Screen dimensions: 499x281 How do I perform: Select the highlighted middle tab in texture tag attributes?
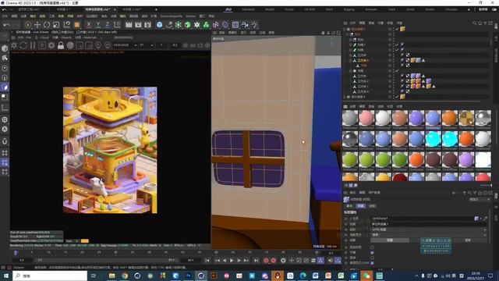pos(360,206)
